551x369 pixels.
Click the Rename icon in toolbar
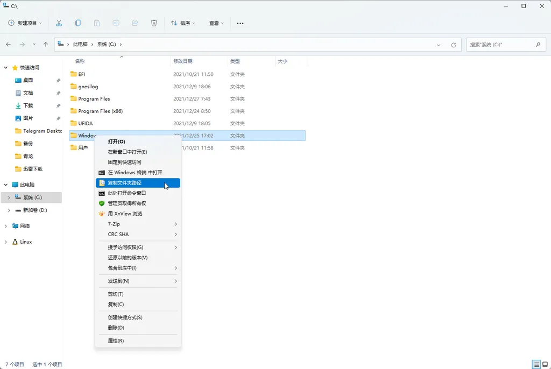pos(116,23)
